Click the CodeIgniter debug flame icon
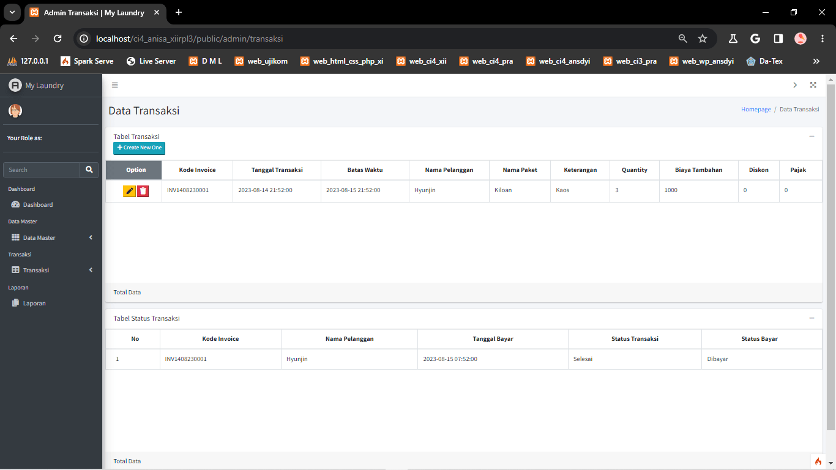Image resolution: width=836 pixels, height=470 pixels. click(818, 461)
